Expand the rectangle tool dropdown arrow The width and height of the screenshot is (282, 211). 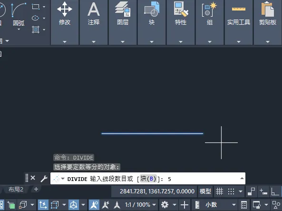(44, 7)
